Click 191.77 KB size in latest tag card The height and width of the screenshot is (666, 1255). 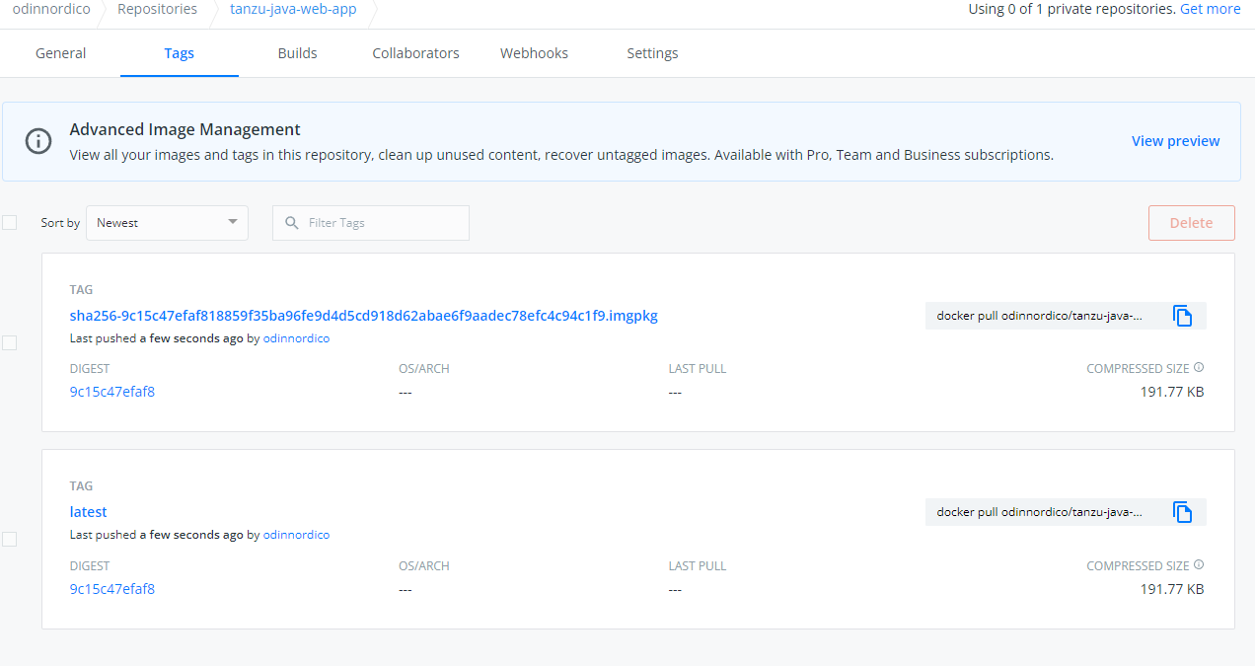click(1172, 589)
